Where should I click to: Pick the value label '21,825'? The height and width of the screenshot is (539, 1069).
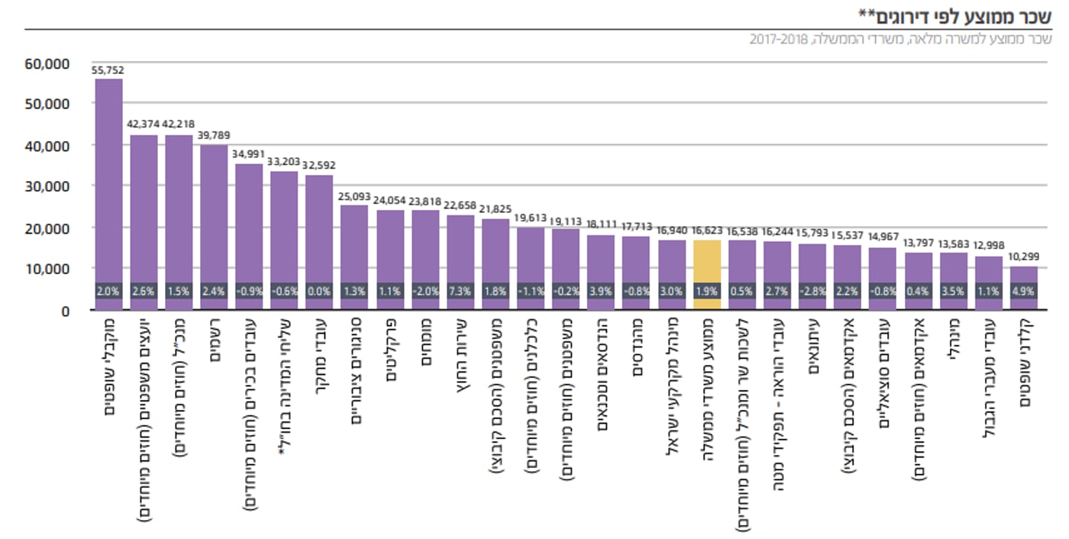click(496, 210)
